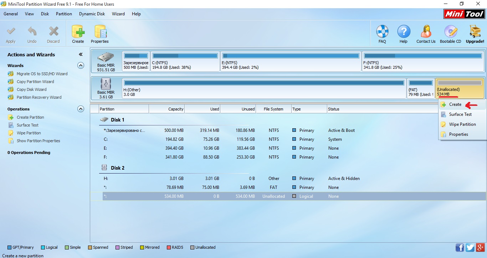Collapse the left Actions and Wizards panel
The width and height of the screenshot is (487, 258).
81,55
